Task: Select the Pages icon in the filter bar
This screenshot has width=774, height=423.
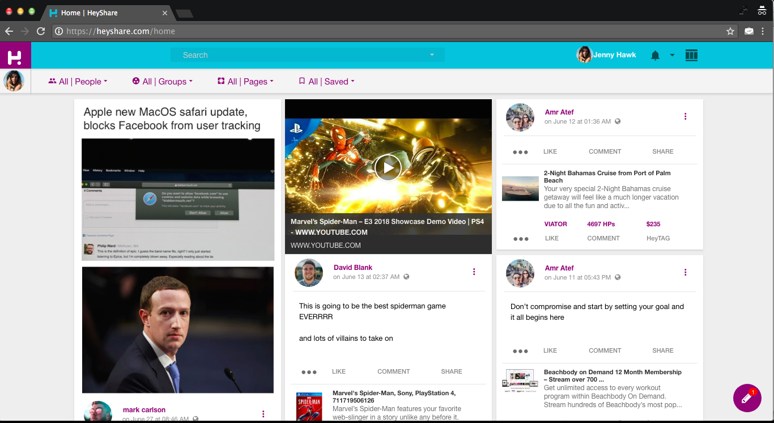Action: click(x=220, y=81)
